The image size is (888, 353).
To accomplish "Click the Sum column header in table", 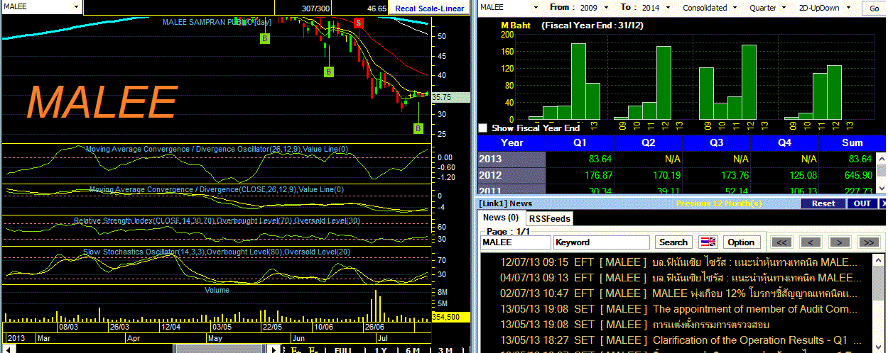I will point(852,142).
